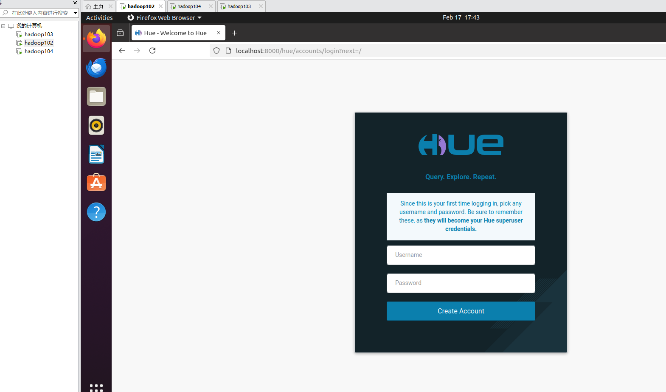The image size is (666, 392).
Task: Launch Thunderbird mail from the dock
Action: click(x=96, y=68)
